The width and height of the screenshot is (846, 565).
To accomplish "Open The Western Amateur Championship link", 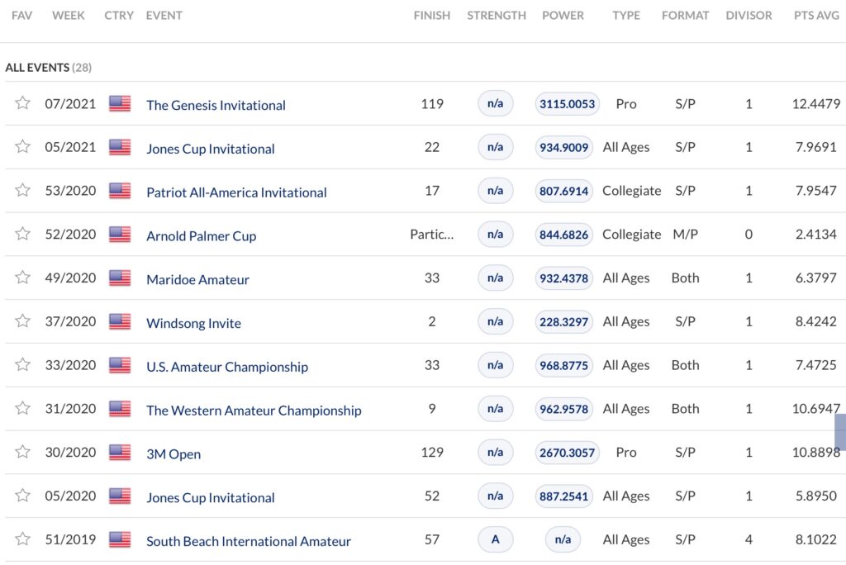I will point(254,411).
